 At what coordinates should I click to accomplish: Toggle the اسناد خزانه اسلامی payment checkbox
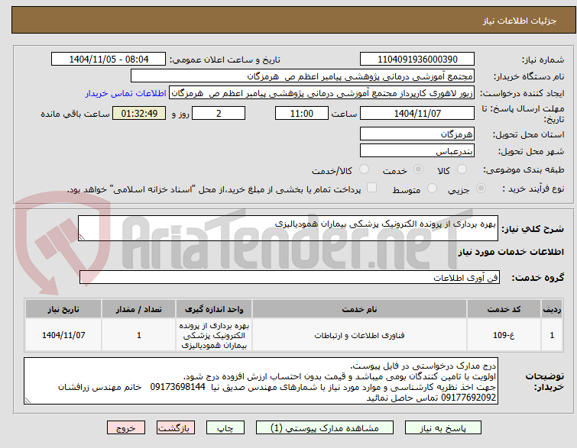[372, 188]
